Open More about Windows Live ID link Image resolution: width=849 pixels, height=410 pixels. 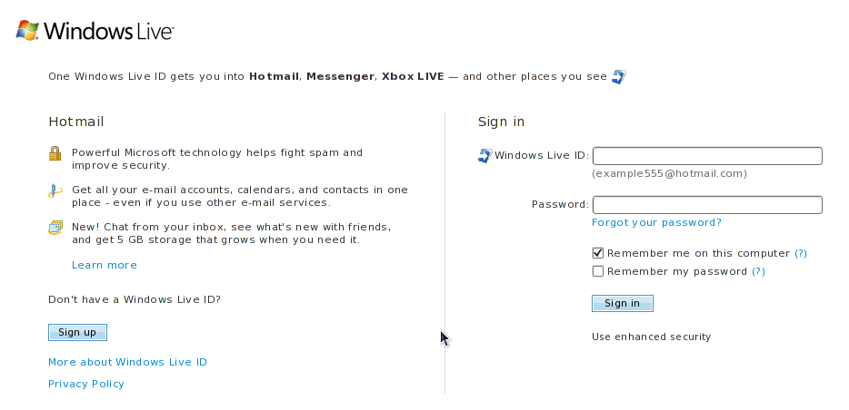pyautogui.click(x=128, y=362)
